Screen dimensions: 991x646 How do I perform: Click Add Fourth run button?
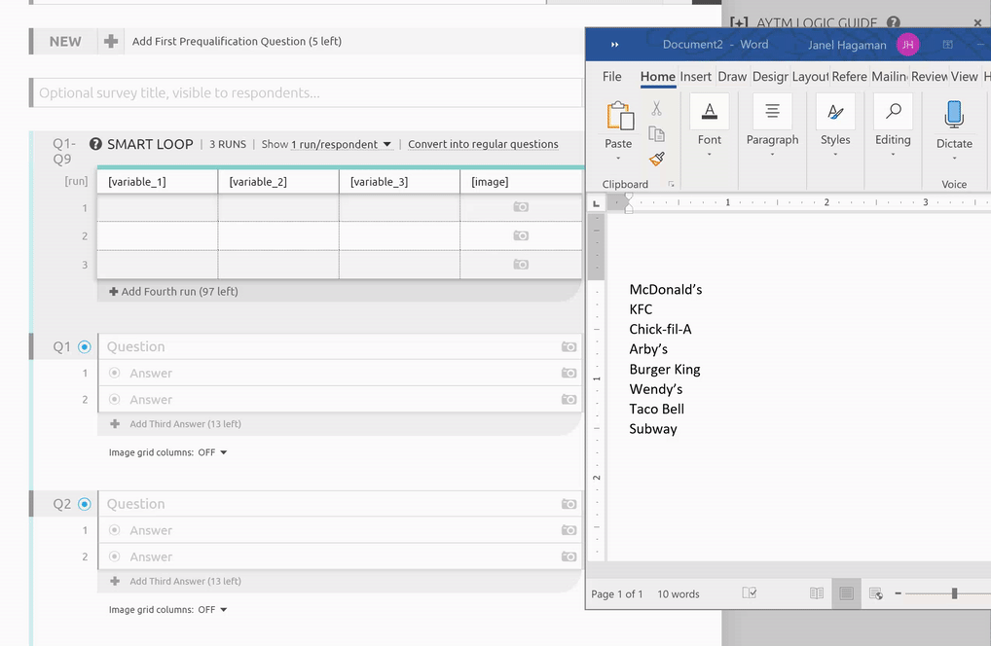click(x=174, y=291)
